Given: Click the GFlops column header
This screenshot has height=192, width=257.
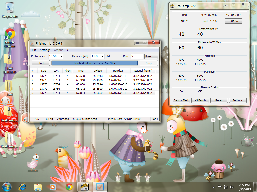Looking at the screenshot, I should coord(98,71).
